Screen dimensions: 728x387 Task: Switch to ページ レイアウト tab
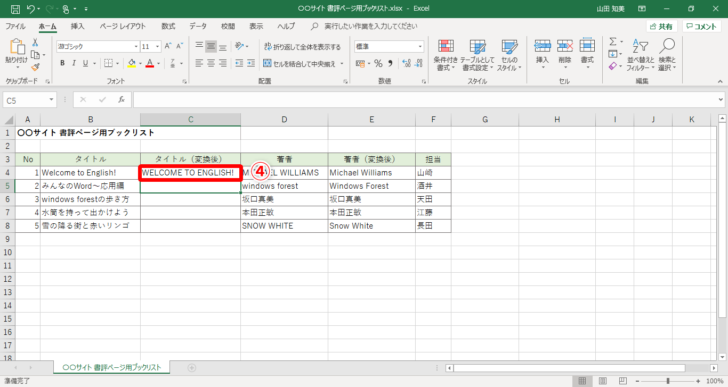click(123, 26)
